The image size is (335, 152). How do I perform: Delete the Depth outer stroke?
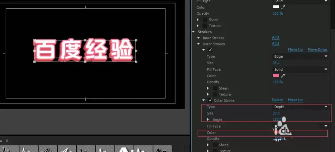pos(277,100)
